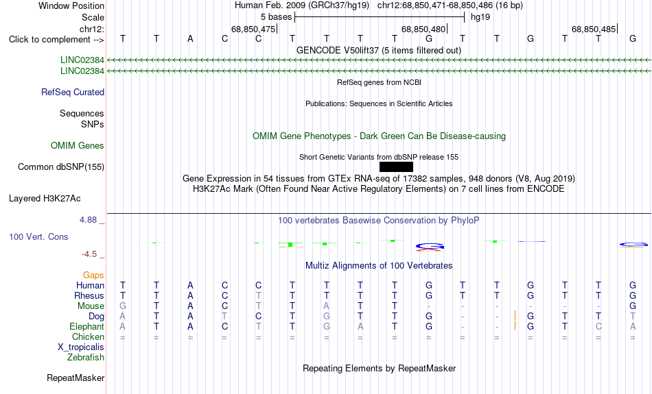Open the lower LINC02384 track label

click(82, 71)
